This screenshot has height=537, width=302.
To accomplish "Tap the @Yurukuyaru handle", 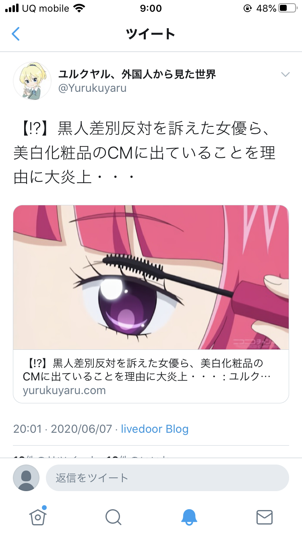I will coord(92,88).
